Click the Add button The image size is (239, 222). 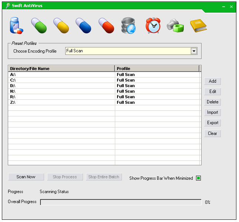[212, 81]
